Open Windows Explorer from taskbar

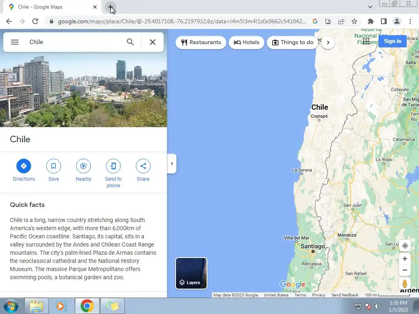[x=36, y=306]
